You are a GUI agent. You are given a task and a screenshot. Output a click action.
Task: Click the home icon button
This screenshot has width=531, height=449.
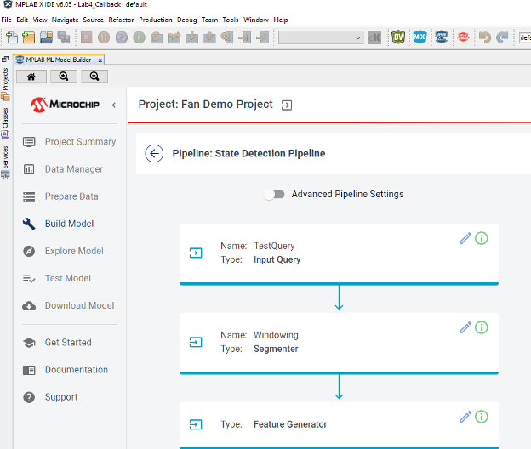(31, 76)
